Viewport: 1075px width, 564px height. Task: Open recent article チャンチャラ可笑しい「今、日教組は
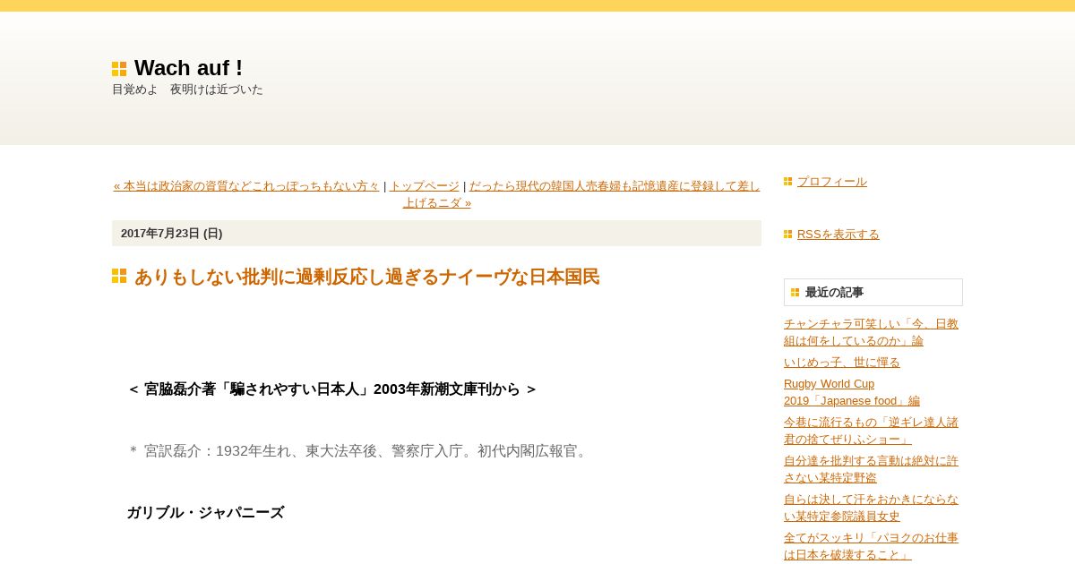coord(871,332)
